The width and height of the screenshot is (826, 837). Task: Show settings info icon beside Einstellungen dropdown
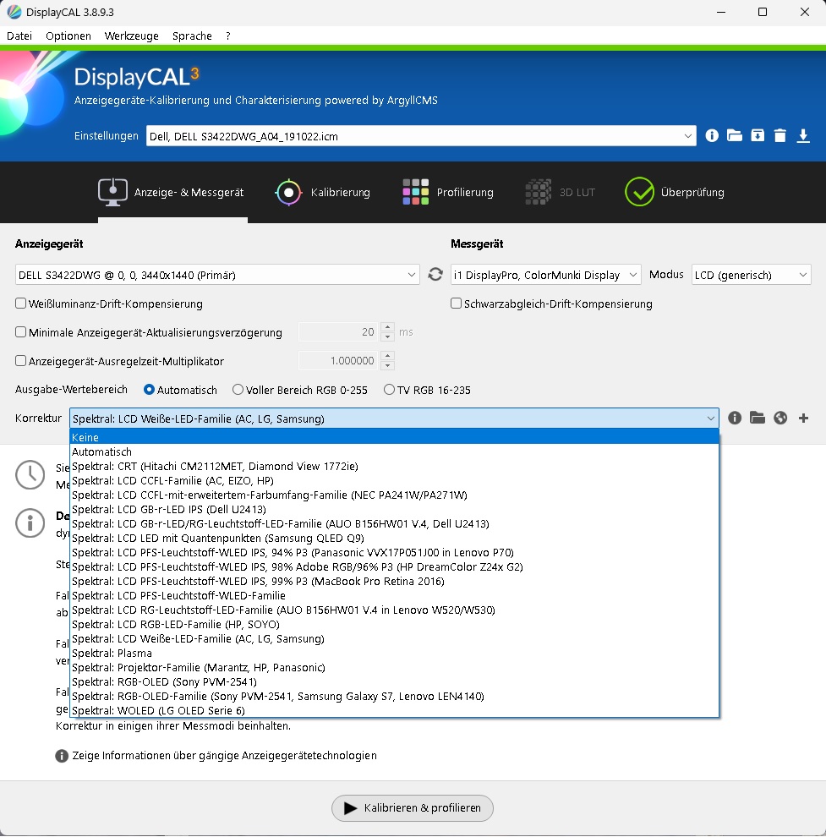click(x=711, y=135)
